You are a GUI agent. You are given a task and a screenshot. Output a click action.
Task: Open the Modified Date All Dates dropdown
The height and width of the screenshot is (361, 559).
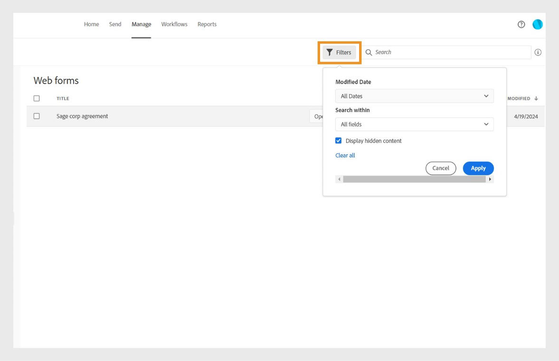(x=414, y=96)
